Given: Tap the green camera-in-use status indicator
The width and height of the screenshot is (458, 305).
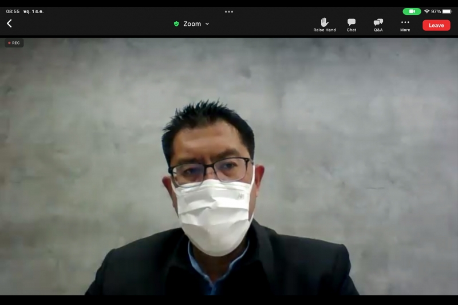Looking at the screenshot, I should pos(412,11).
